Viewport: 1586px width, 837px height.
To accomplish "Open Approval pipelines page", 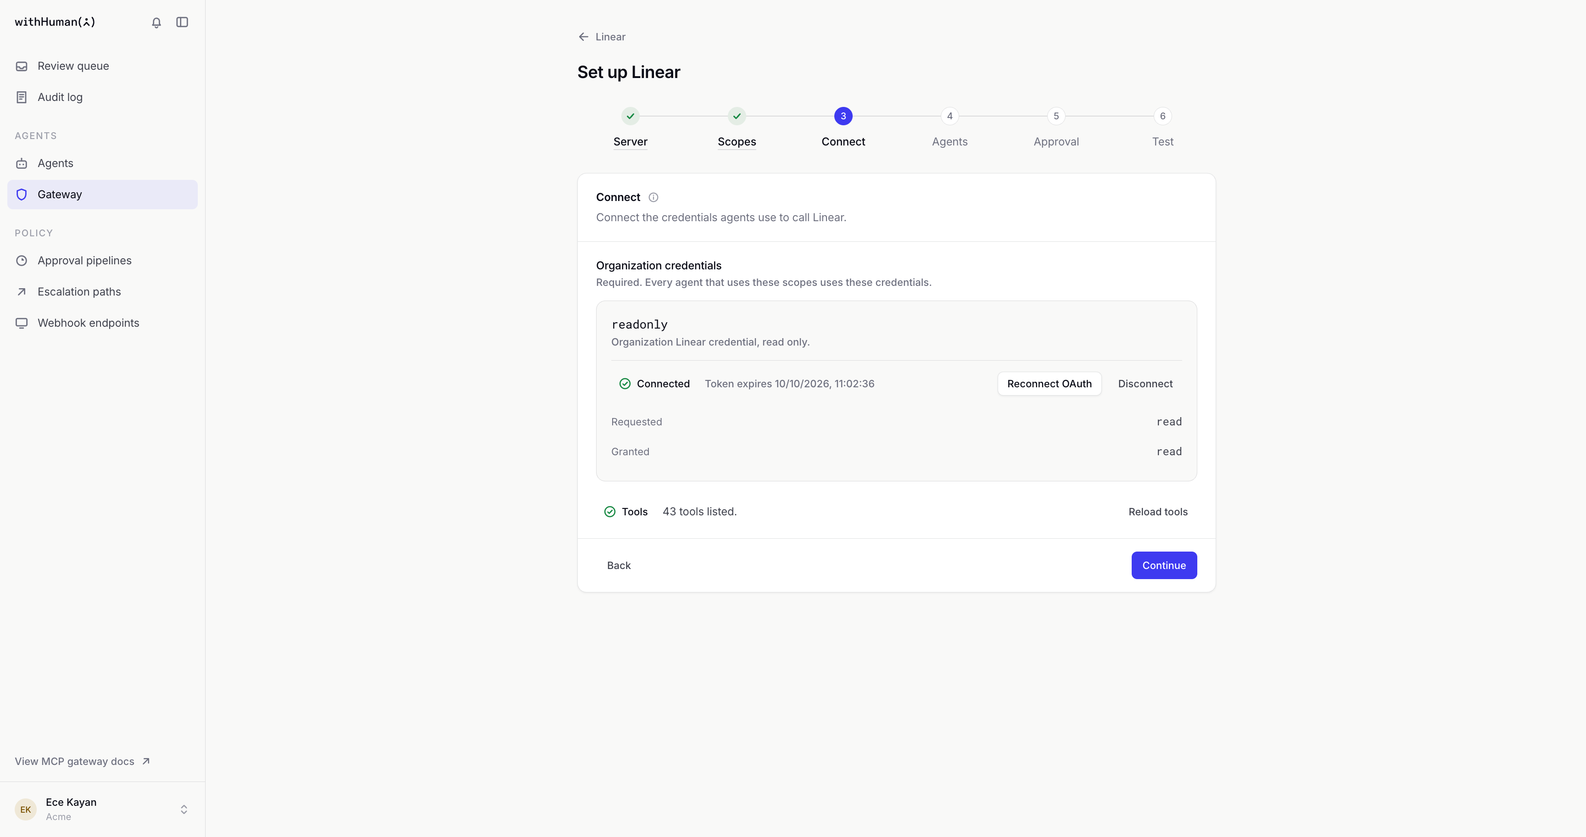I will pyautogui.click(x=102, y=261).
